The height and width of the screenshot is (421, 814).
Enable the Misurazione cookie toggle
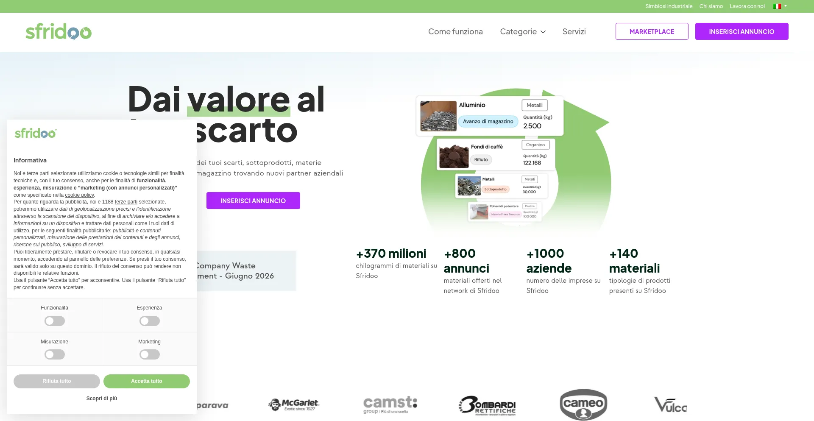55,354
